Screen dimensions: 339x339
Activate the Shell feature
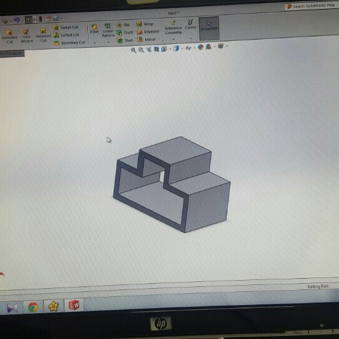pyautogui.click(x=125, y=40)
